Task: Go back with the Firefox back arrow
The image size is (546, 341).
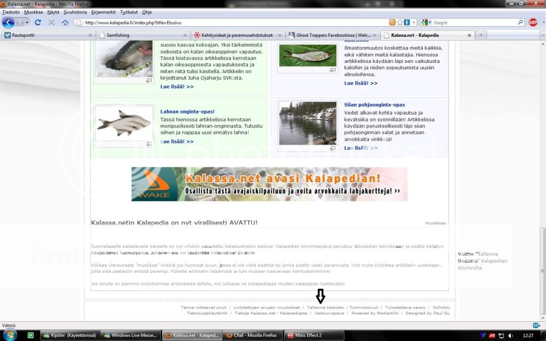Action: point(8,22)
